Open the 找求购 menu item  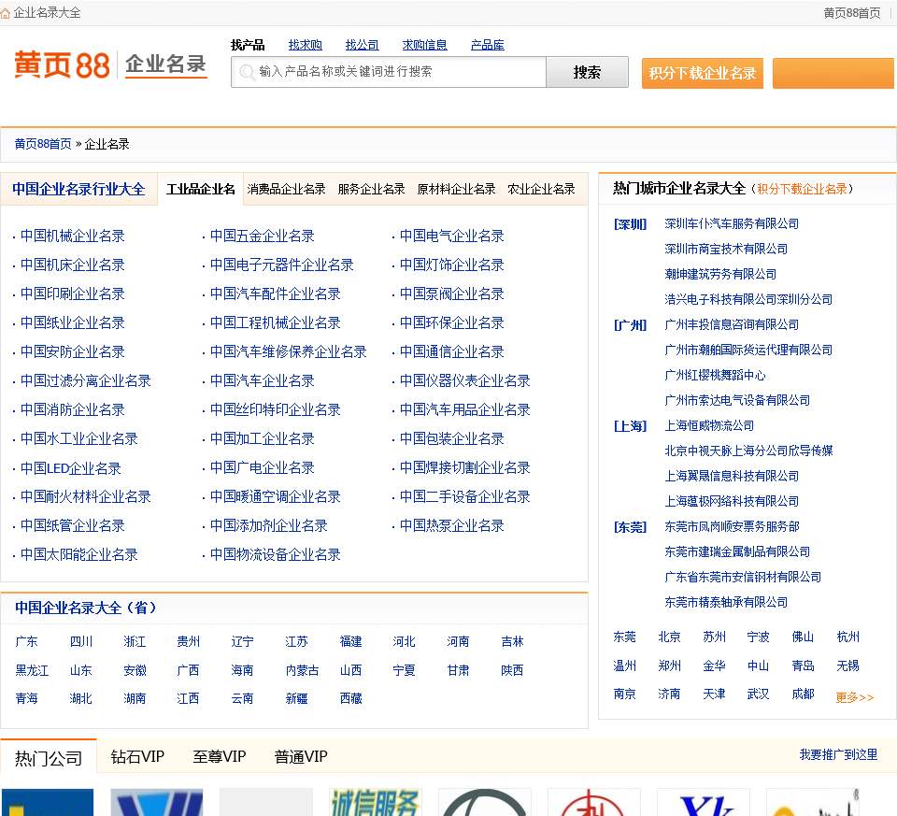(x=305, y=44)
